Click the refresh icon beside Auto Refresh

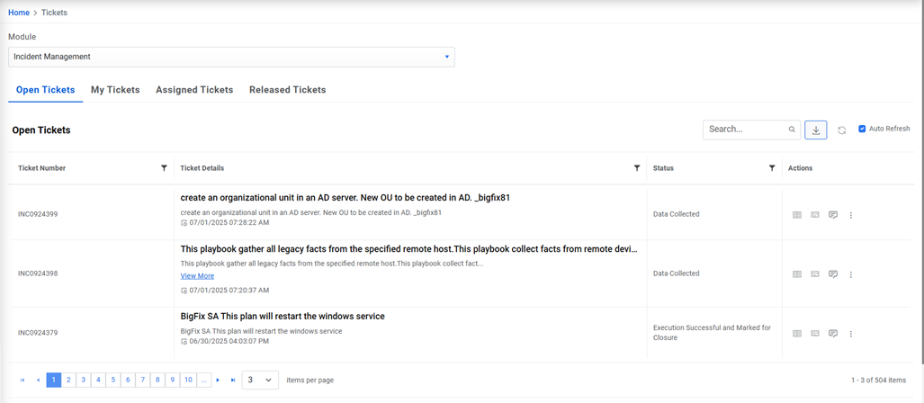[842, 130]
